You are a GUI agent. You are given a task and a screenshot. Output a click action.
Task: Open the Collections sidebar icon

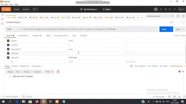tap(2, 19)
